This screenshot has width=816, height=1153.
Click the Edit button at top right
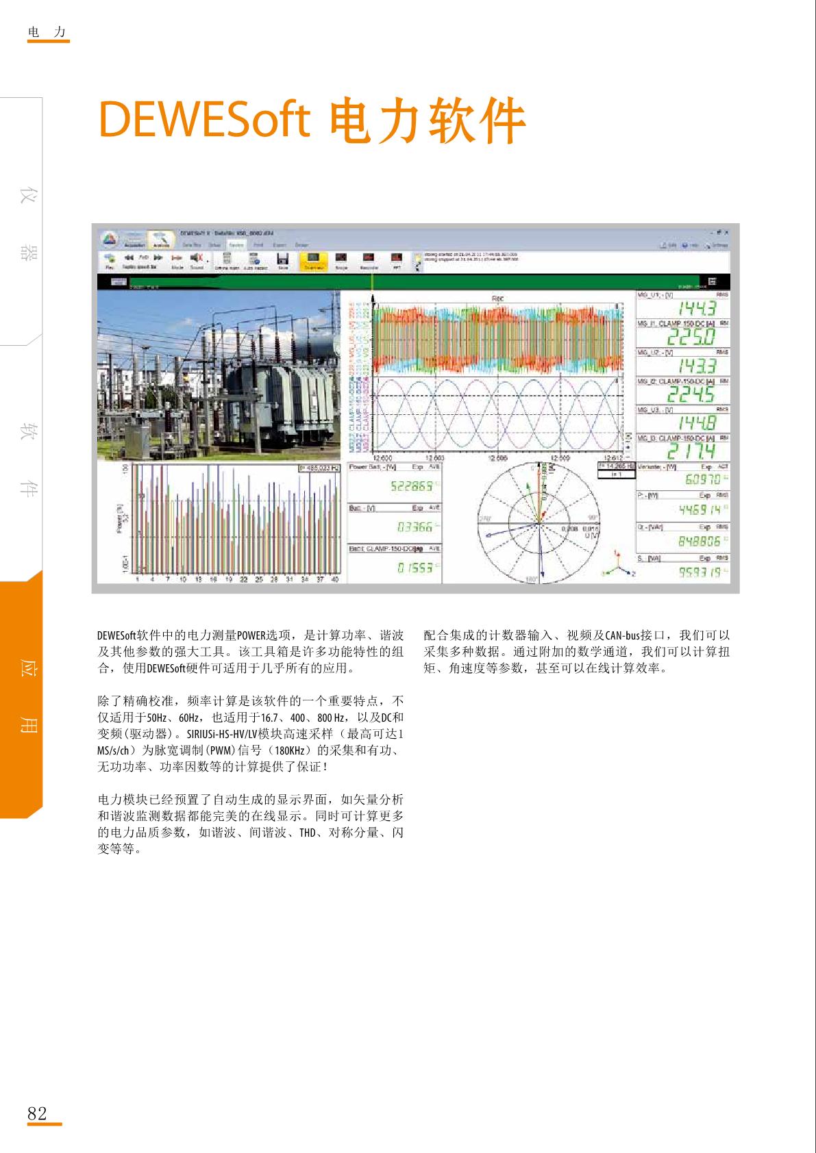click(x=669, y=244)
